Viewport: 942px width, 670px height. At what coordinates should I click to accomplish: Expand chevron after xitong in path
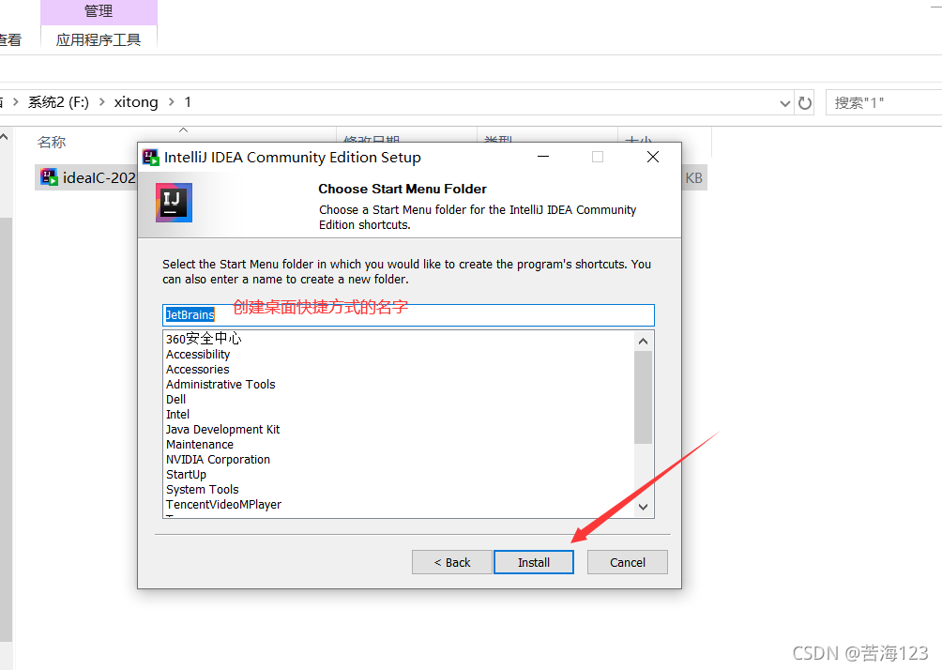171,102
